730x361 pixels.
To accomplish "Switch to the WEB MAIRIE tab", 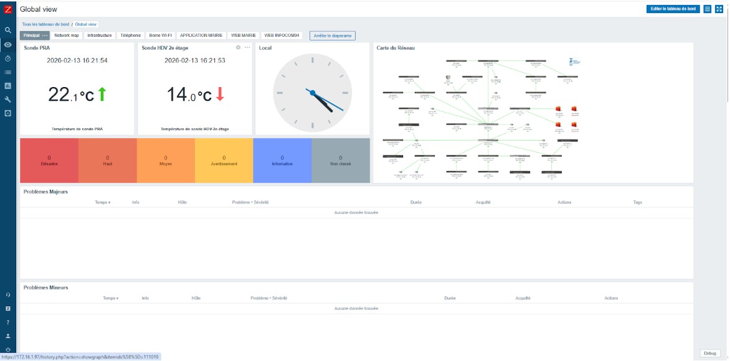I will pyautogui.click(x=244, y=35).
